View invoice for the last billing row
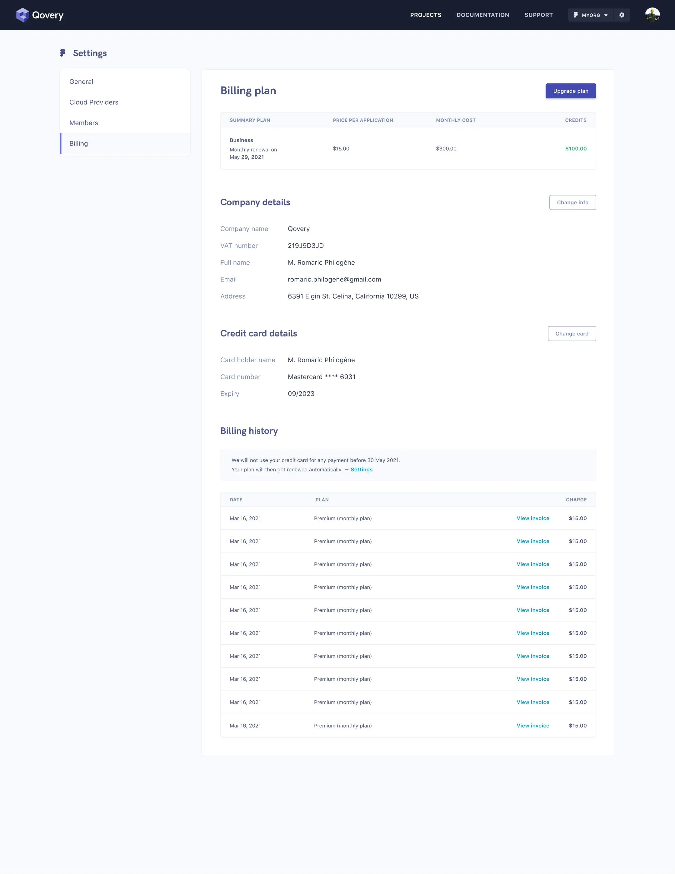This screenshot has height=874, width=675. 532,726
